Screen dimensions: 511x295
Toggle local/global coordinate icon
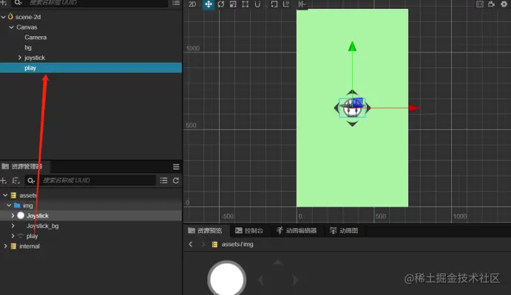(x=286, y=4)
